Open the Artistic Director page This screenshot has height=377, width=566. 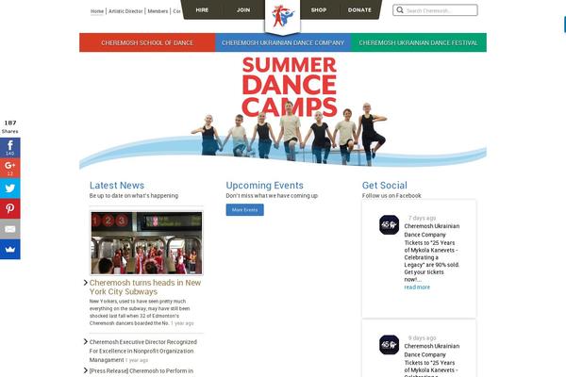(x=125, y=11)
